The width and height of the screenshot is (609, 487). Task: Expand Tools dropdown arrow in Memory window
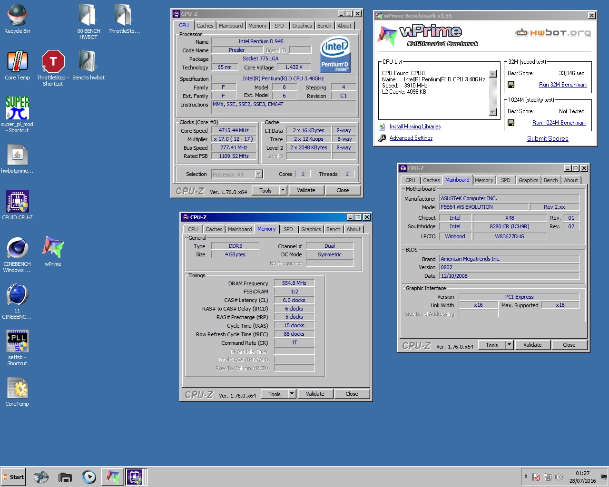pos(292,394)
